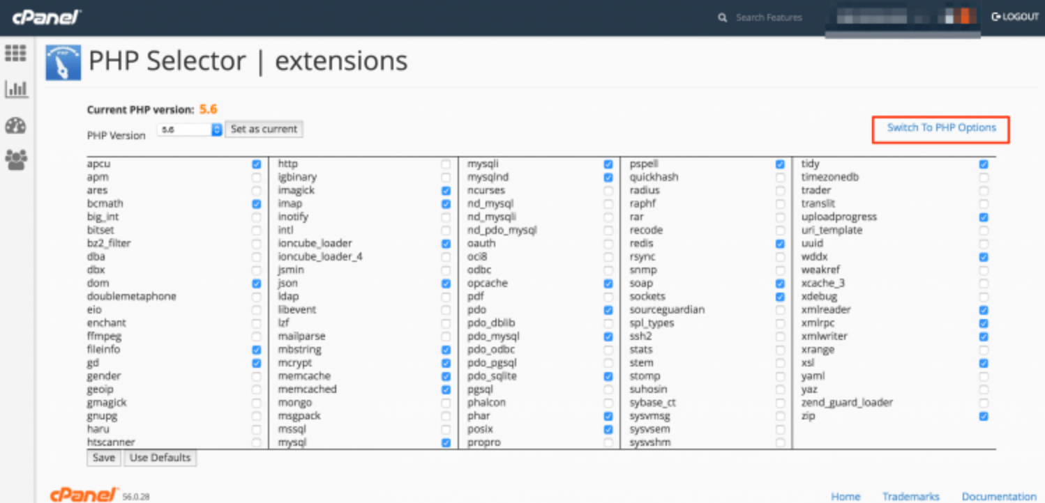
Task: Enable the mongo extension checkbox
Action: coord(446,403)
